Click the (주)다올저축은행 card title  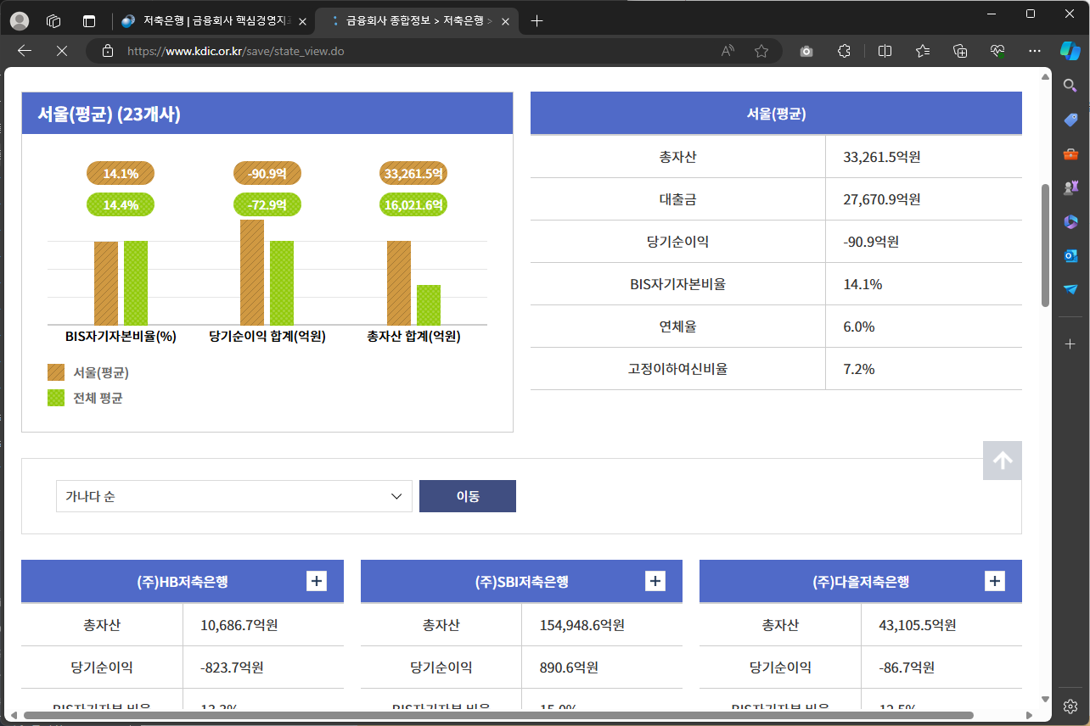[861, 582]
